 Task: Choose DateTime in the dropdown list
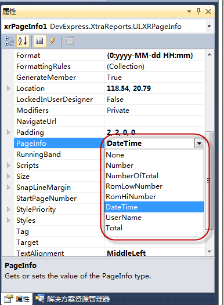pos(154,207)
